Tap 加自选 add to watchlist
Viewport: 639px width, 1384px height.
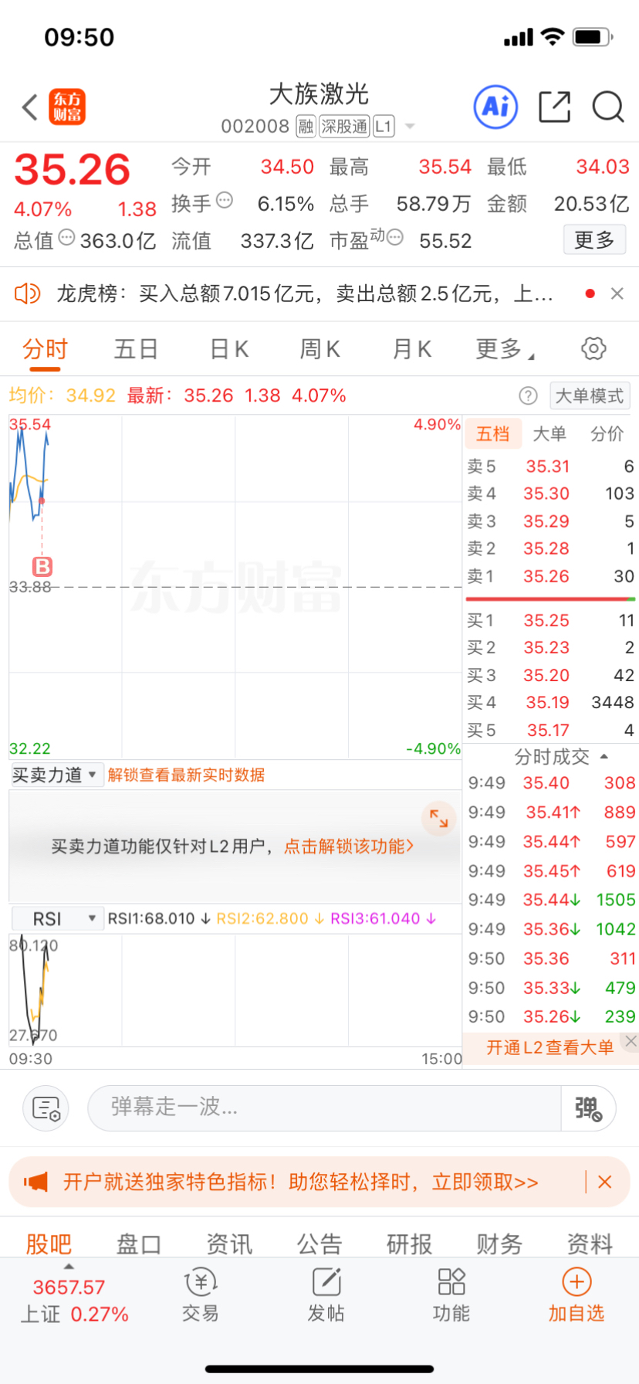point(576,1296)
